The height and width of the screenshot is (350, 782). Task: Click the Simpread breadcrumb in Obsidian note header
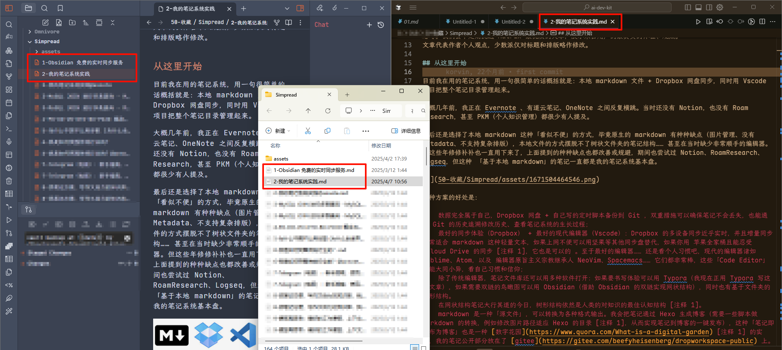(x=211, y=22)
